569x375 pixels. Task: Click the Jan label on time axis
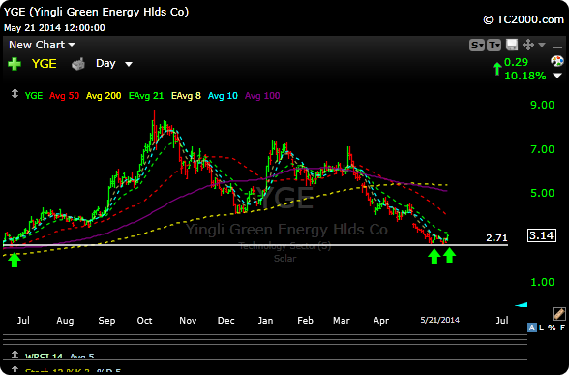265,320
